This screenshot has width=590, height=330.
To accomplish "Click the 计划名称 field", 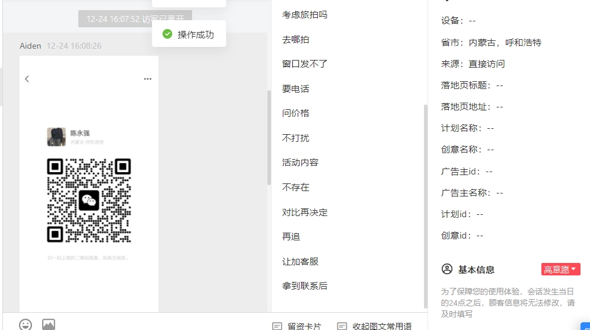I will point(467,128).
